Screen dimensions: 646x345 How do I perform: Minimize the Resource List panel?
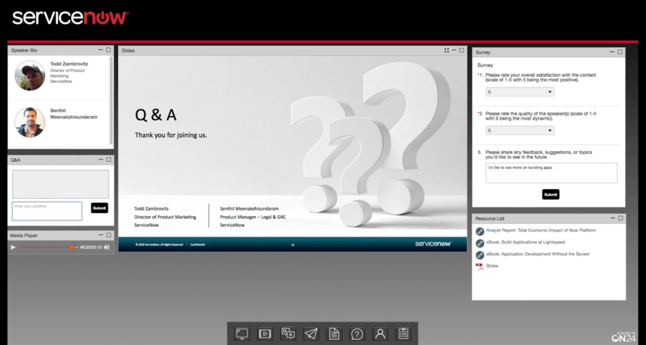[x=613, y=218]
